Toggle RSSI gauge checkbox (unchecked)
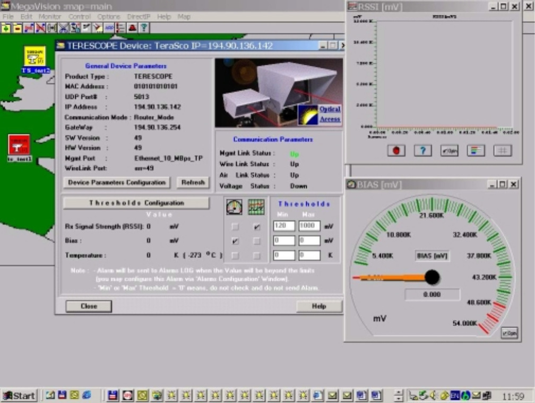This screenshot has height=403, width=535. pyautogui.click(x=235, y=227)
